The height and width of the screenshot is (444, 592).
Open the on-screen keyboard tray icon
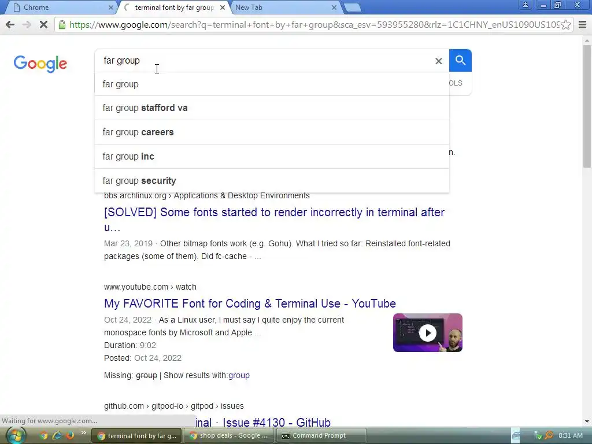516,436
